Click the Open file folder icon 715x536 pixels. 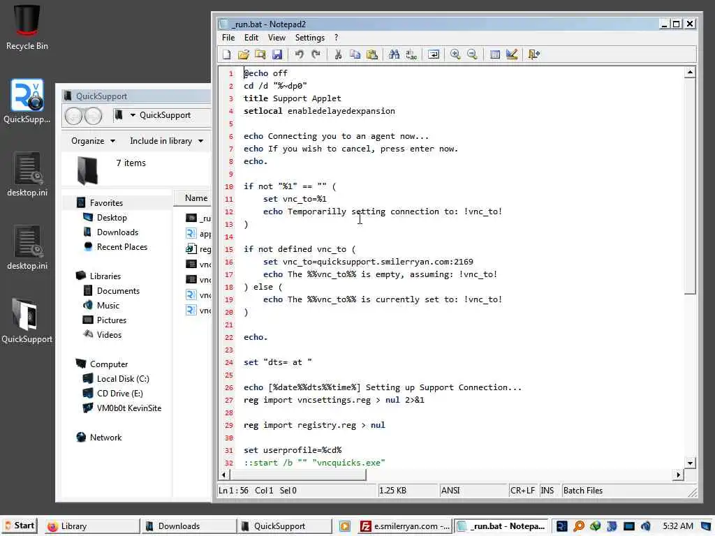[x=244, y=54]
